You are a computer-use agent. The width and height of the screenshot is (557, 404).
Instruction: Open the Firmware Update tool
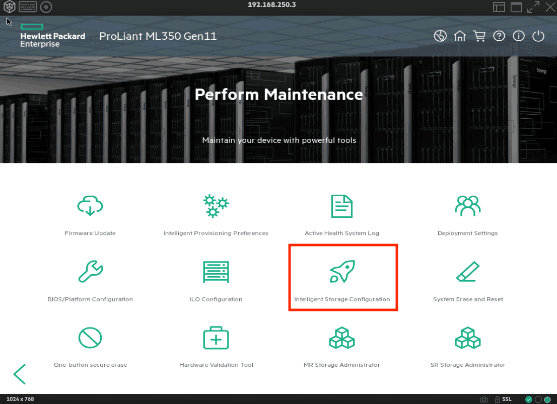90,206
